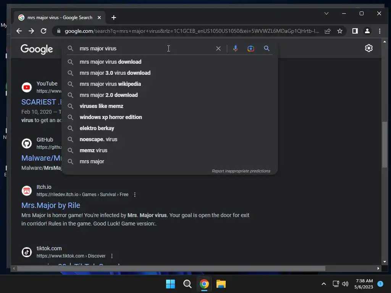Image resolution: width=391 pixels, height=293 pixels.
Task: Select suggestion mrs major 2.0 download
Action: pos(170,95)
